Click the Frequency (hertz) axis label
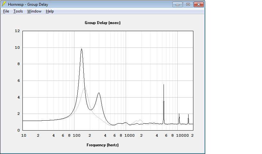 pos(103,145)
